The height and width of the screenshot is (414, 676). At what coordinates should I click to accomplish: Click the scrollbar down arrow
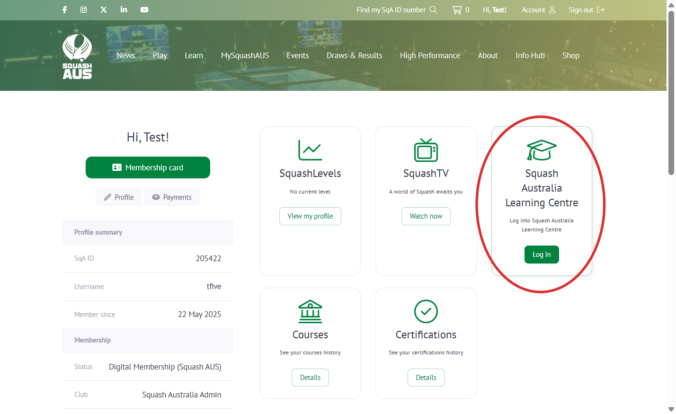(671, 409)
